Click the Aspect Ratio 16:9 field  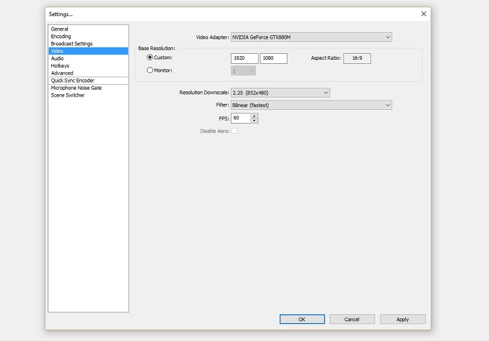point(357,58)
